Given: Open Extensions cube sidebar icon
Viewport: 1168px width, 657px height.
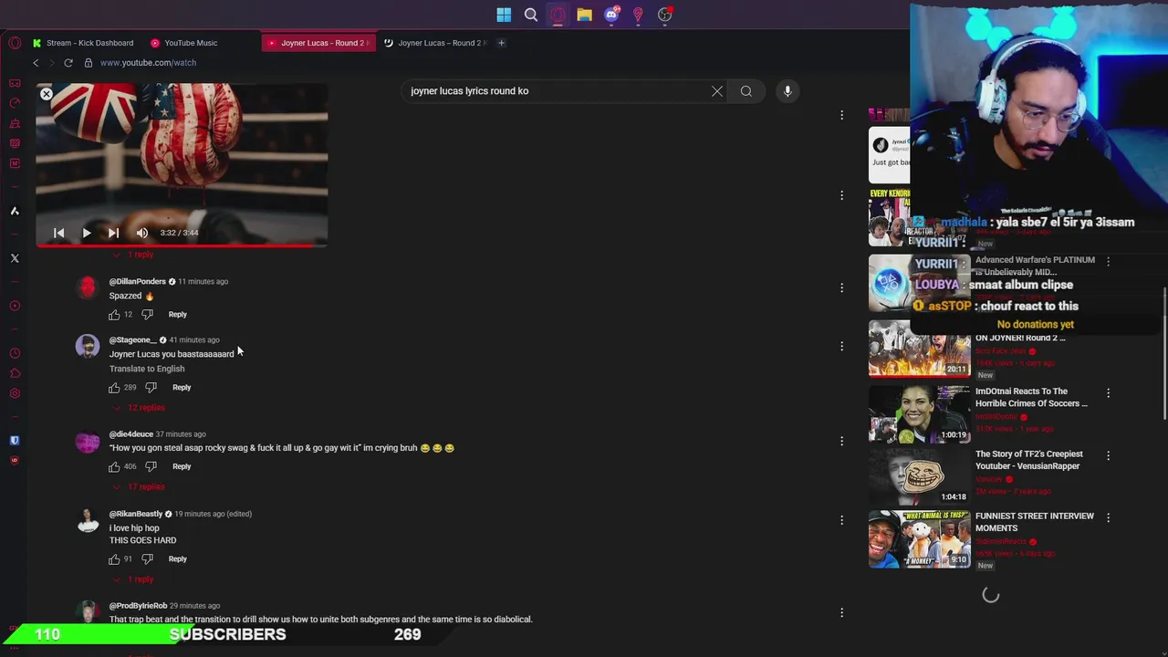Looking at the screenshot, I should [x=15, y=373].
